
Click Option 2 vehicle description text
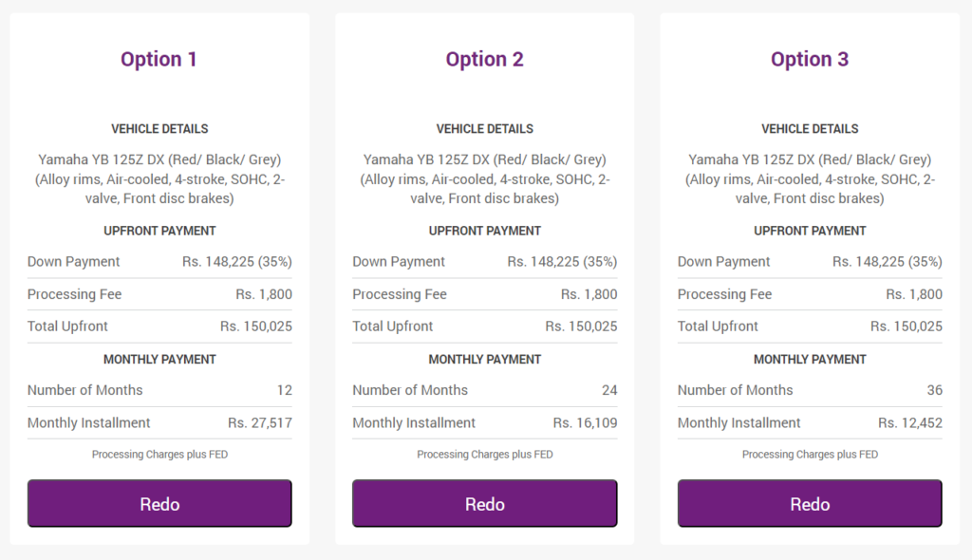click(x=485, y=179)
